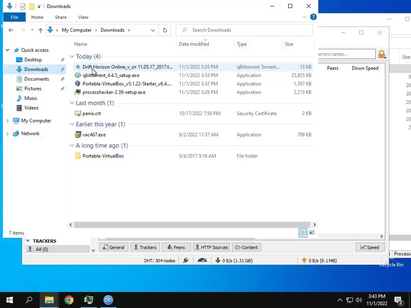The height and width of the screenshot is (308, 411).
Task: Select the Portable-VirtualBox starter exe icon
Action: (x=77, y=83)
